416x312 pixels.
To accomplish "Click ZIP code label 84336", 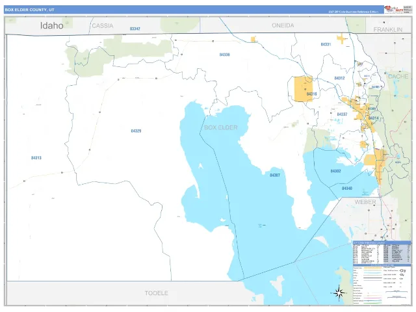I will 224,55.
